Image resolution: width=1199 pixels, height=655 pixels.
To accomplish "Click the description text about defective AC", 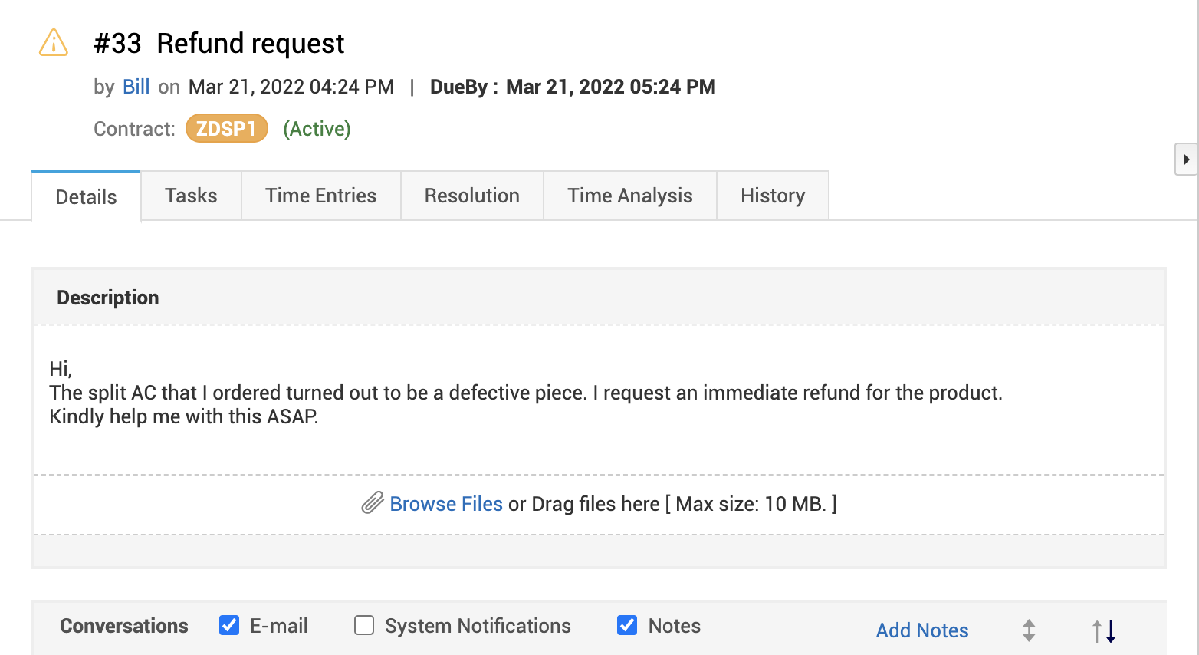I will click(x=525, y=393).
